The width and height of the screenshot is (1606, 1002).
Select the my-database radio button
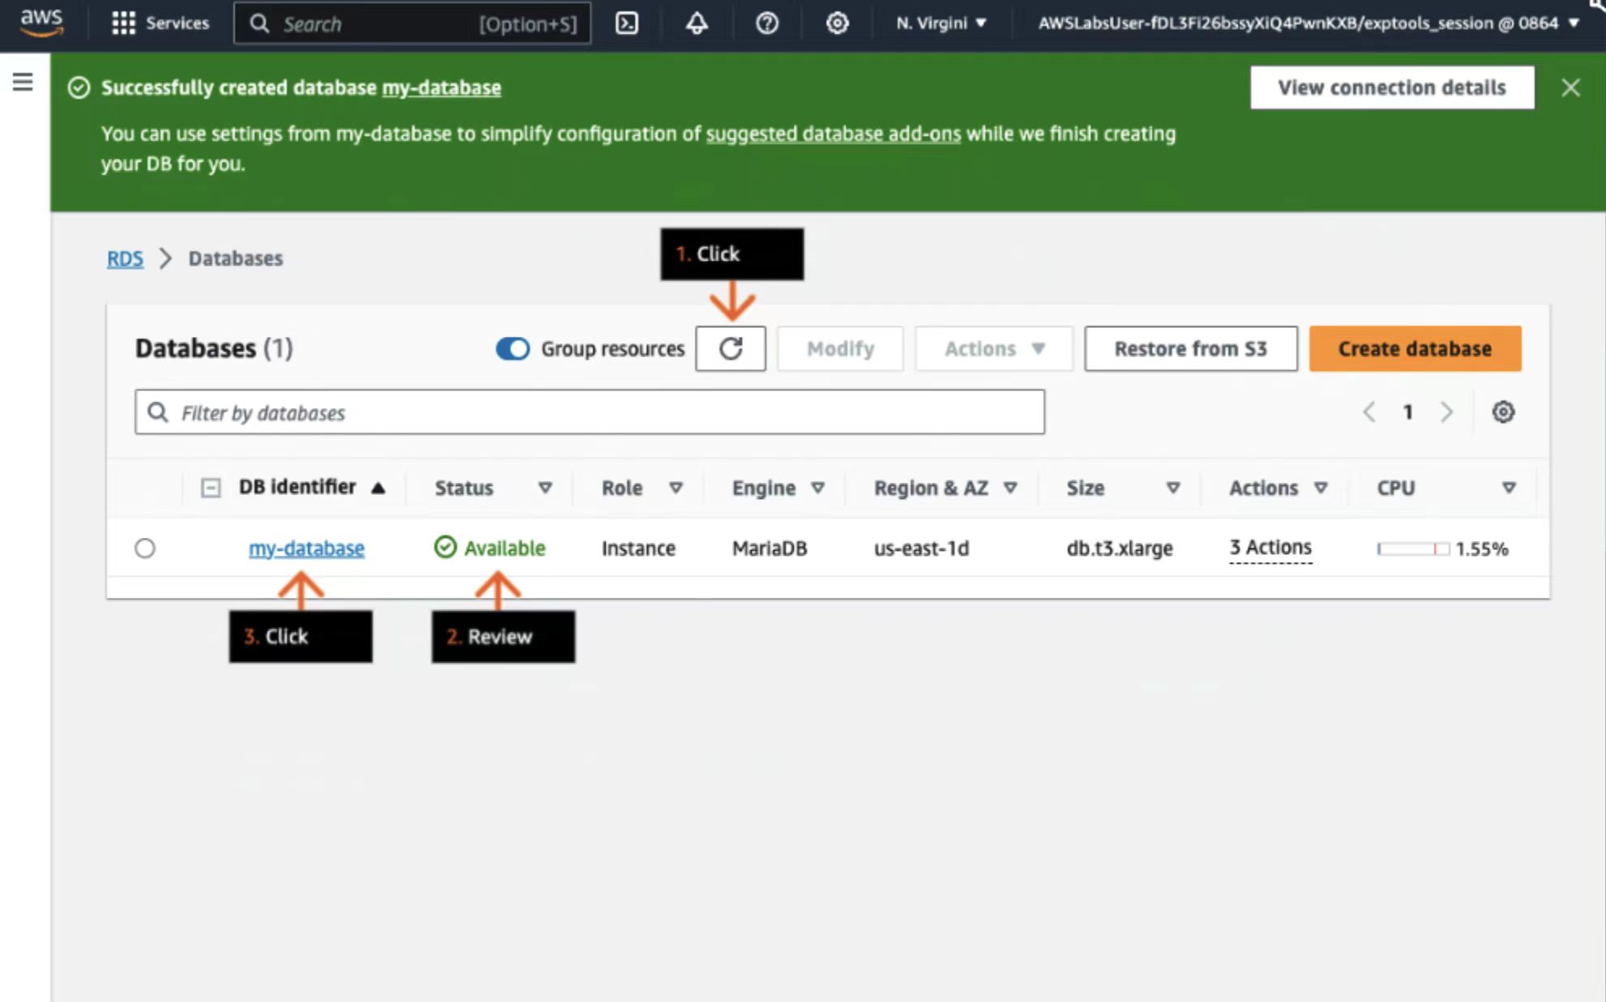click(x=145, y=548)
